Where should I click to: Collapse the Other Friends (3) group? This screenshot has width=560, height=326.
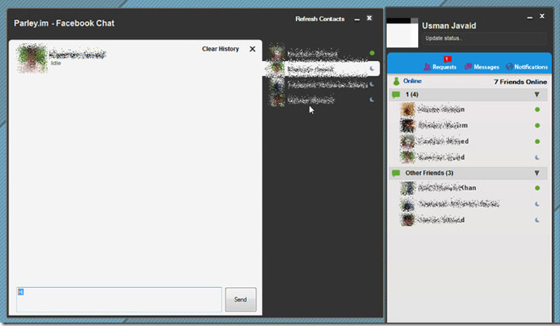coord(537,173)
